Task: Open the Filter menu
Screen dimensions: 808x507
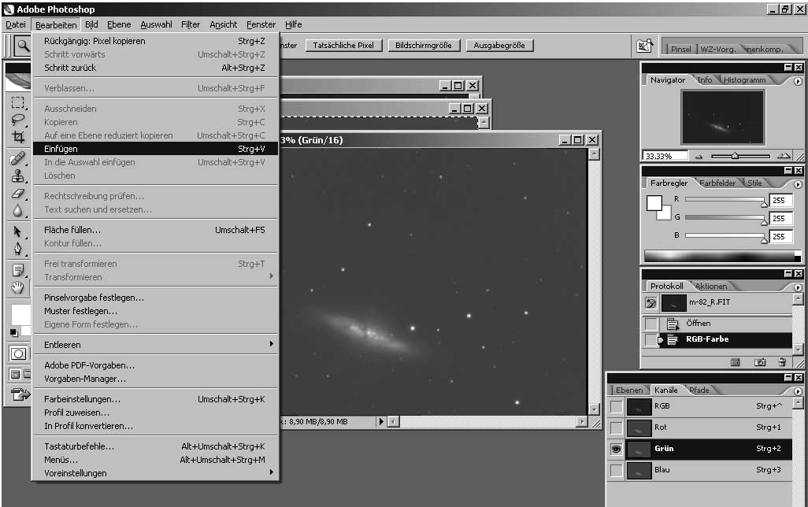Action: click(190, 24)
